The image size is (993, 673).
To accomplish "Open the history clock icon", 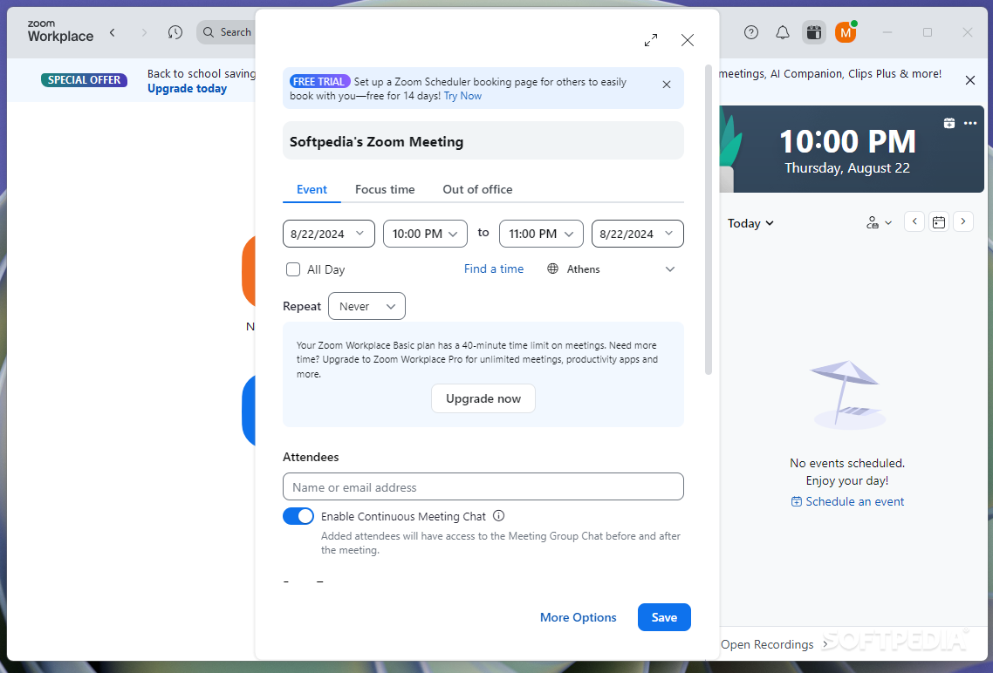I will click(175, 32).
